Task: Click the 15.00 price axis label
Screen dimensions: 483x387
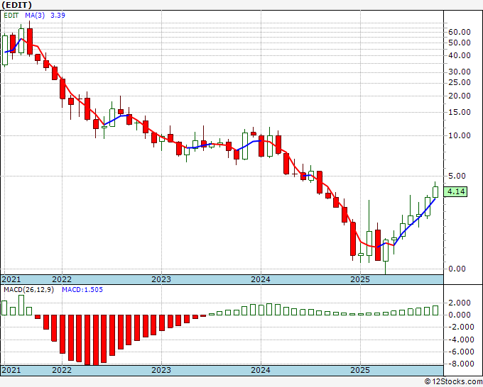Action: coord(460,112)
